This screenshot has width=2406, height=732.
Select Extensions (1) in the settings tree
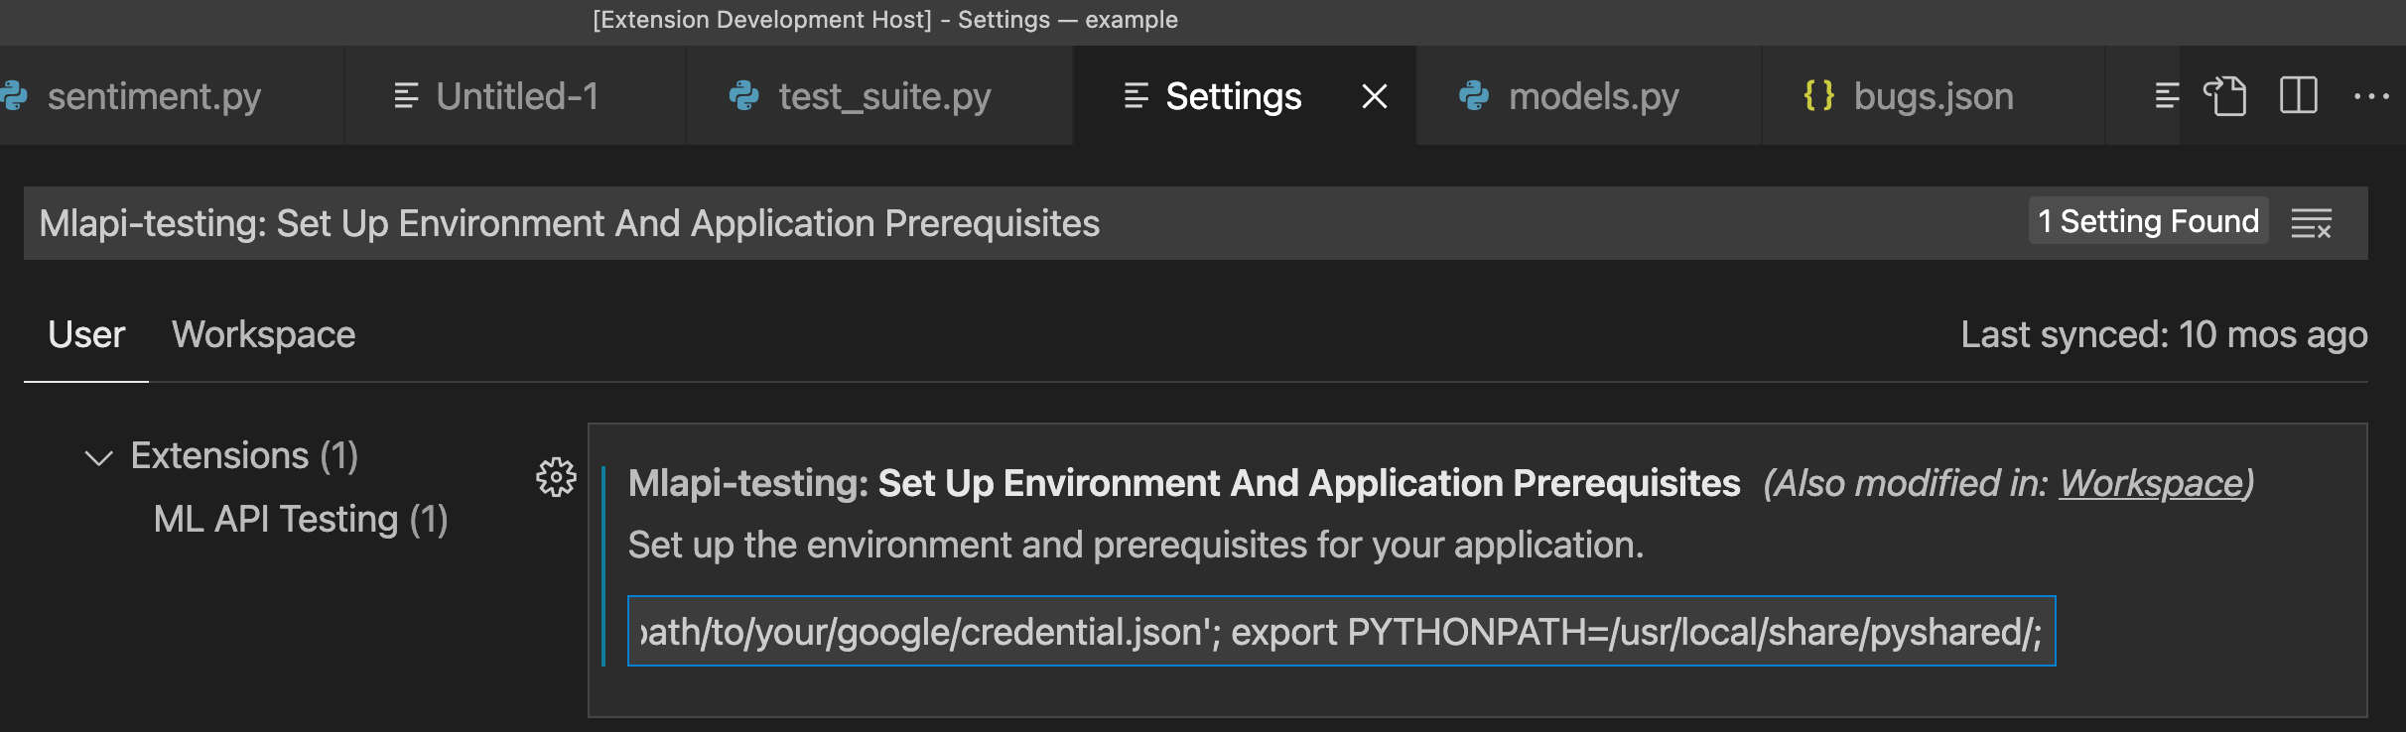pos(244,455)
